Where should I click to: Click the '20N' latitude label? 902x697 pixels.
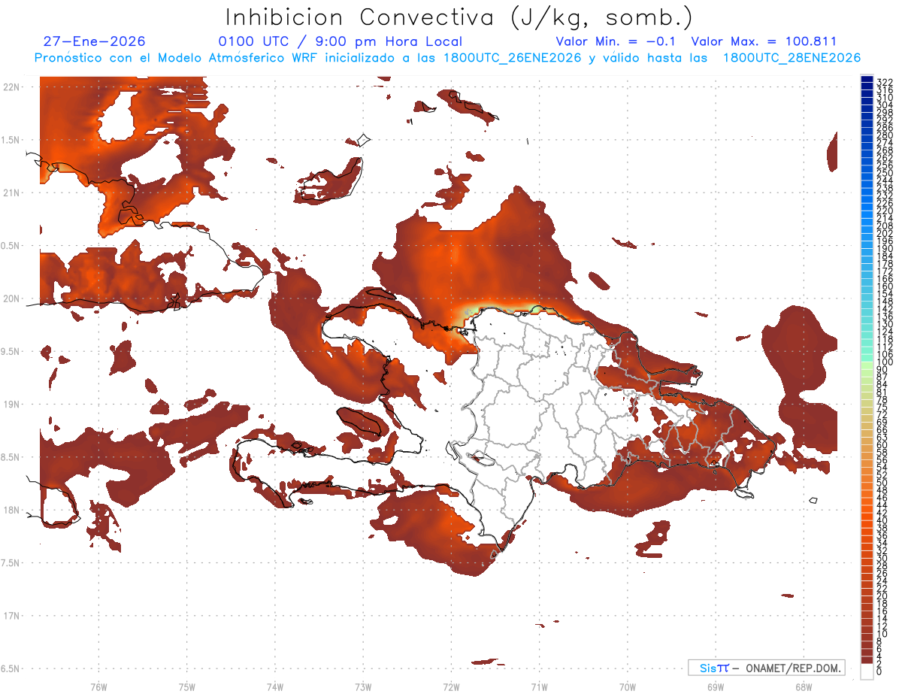(x=13, y=298)
